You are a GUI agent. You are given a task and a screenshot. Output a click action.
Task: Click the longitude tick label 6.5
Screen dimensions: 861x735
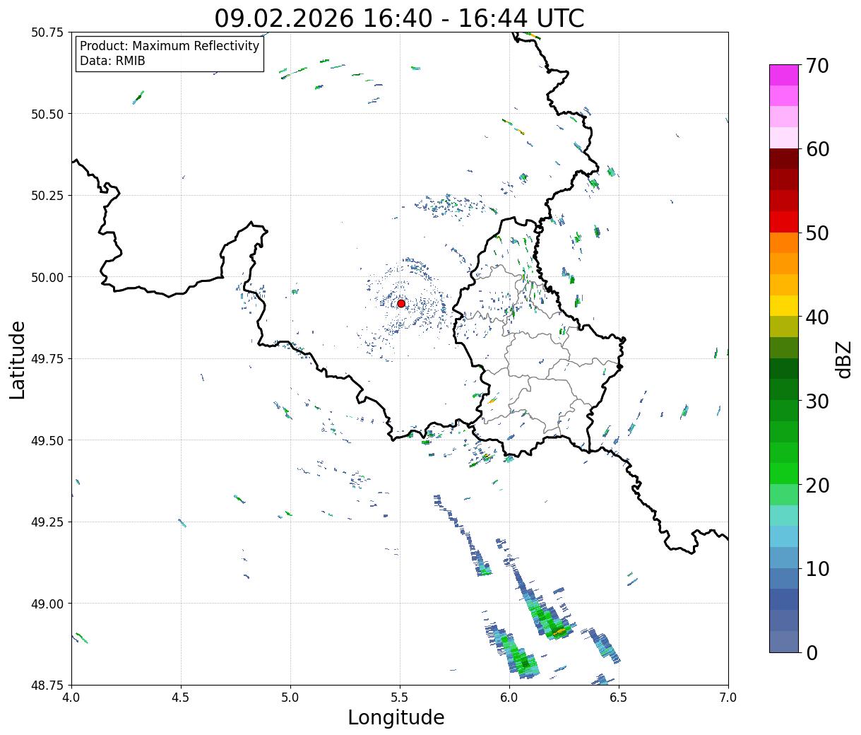619,698
